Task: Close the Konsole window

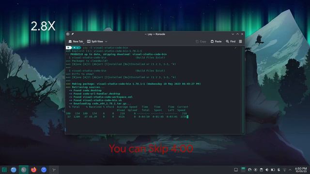Action: point(242,34)
